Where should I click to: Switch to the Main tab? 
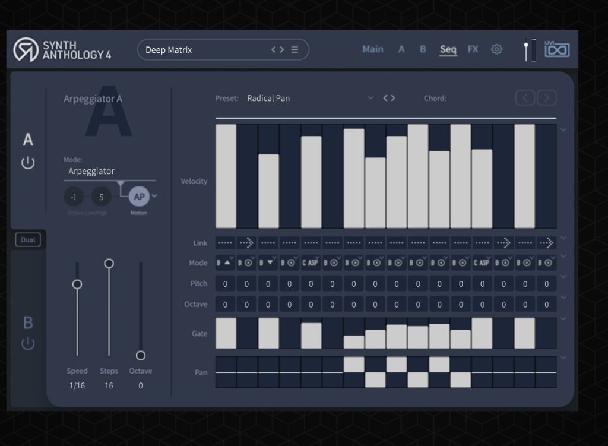pos(372,49)
